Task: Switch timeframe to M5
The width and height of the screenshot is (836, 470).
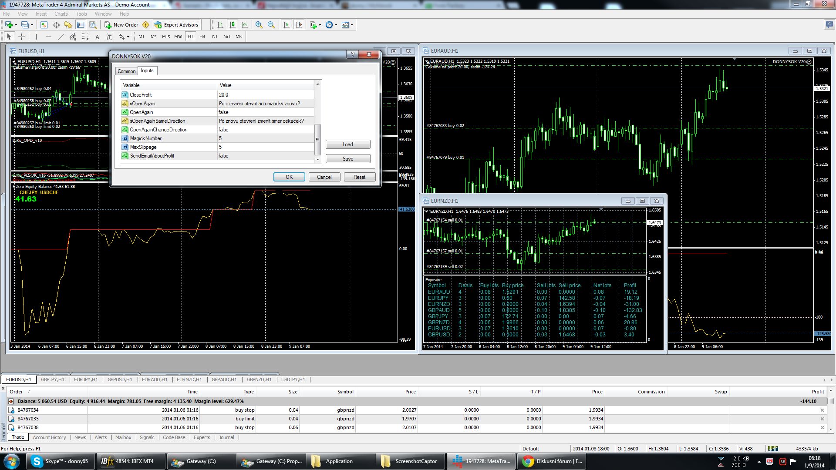Action: tap(154, 37)
